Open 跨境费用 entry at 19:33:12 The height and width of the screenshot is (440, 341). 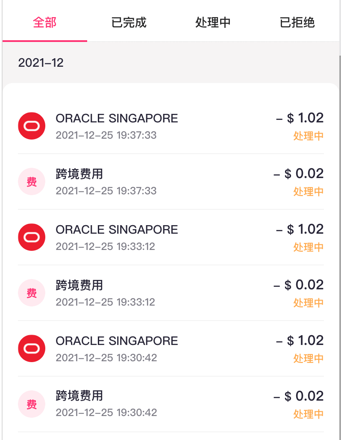(79, 285)
